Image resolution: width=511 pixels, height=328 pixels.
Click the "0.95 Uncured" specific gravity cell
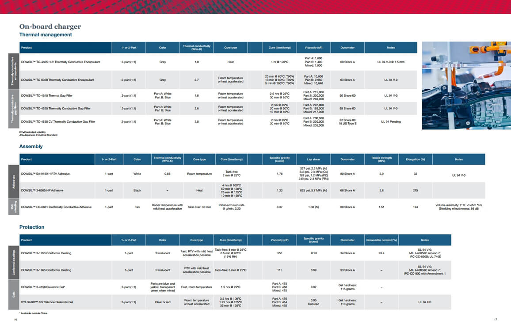(313, 302)
